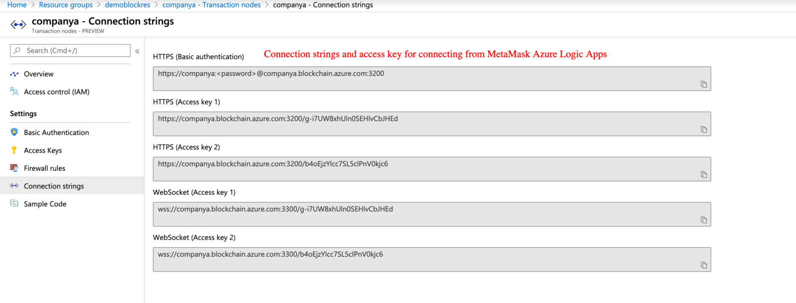796x303 pixels.
Task: Copy the WebSocket Access key 1 string
Action: (x=704, y=220)
